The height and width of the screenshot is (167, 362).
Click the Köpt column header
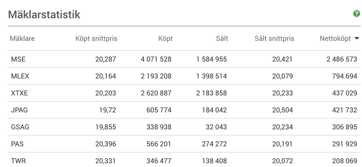(x=165, y=39)
